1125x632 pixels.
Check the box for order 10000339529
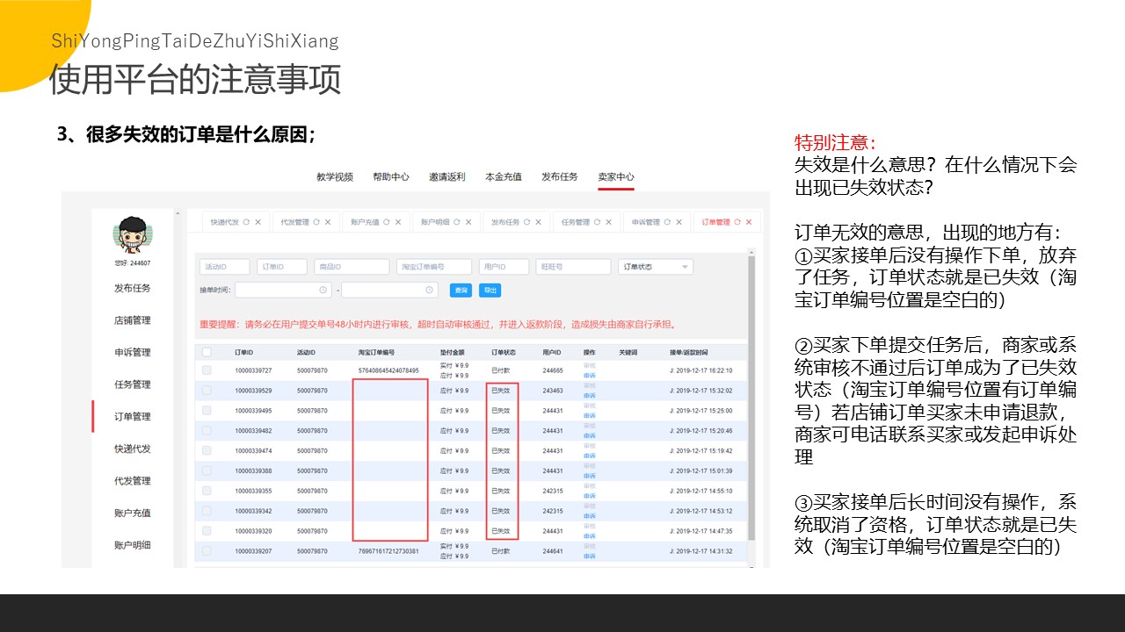[207, 391]
